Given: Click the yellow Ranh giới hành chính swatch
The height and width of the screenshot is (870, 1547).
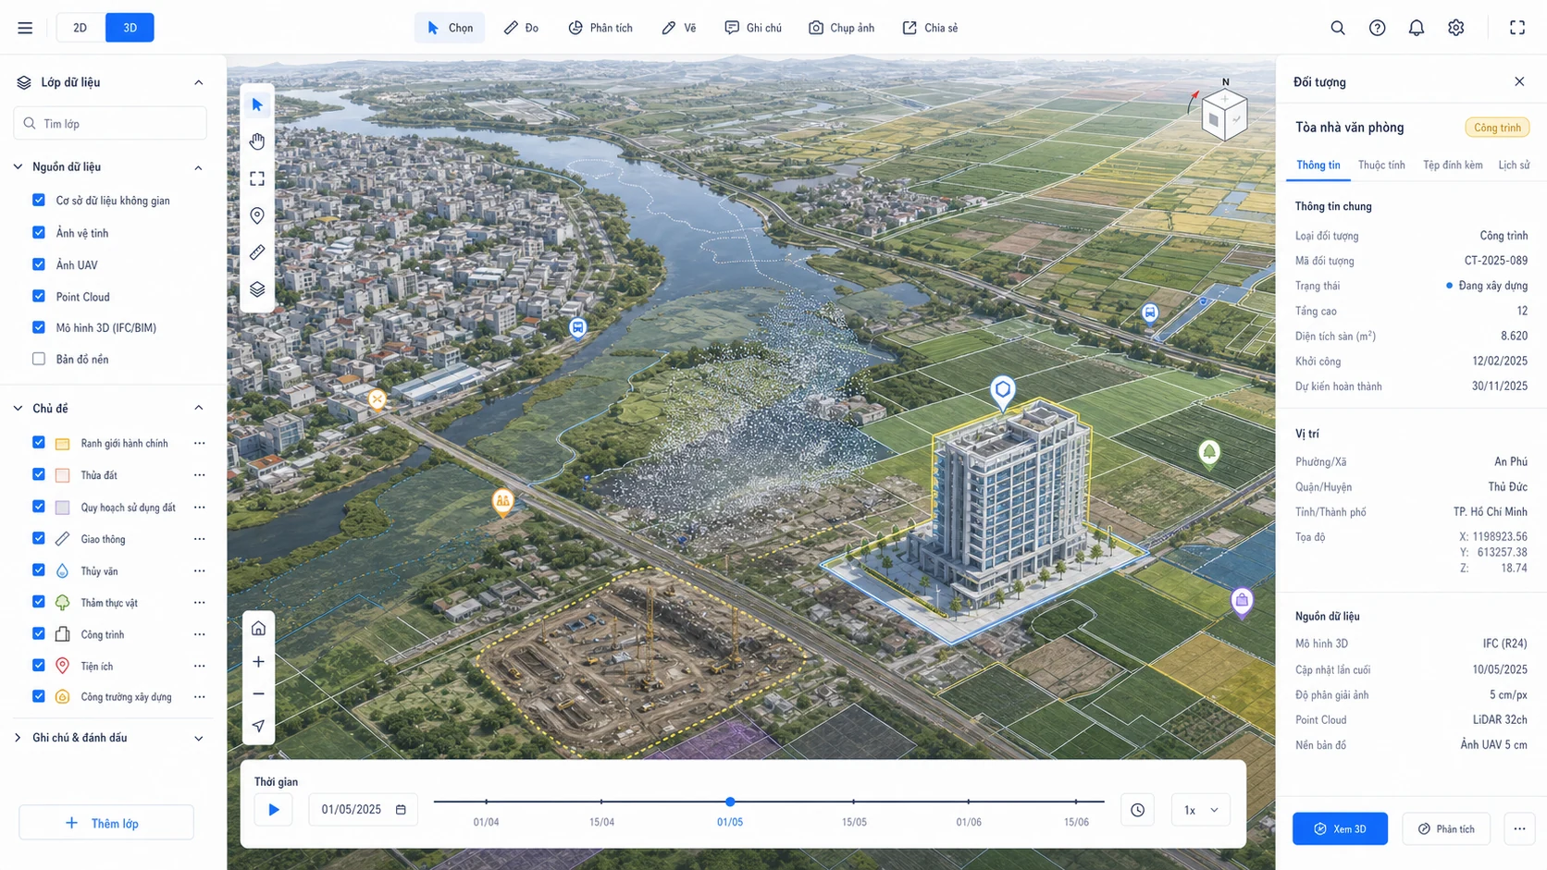Looking at the screenshot, I should [x=63, y=444].
